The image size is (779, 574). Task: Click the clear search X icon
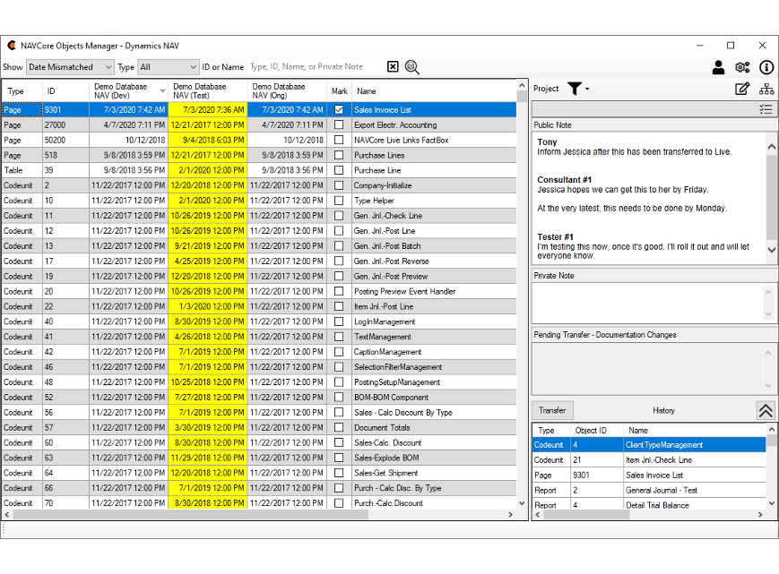[x=393, y=67]
